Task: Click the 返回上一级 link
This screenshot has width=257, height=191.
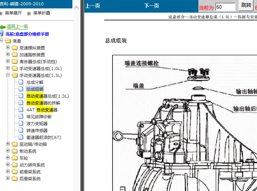Action: point(17,26)
